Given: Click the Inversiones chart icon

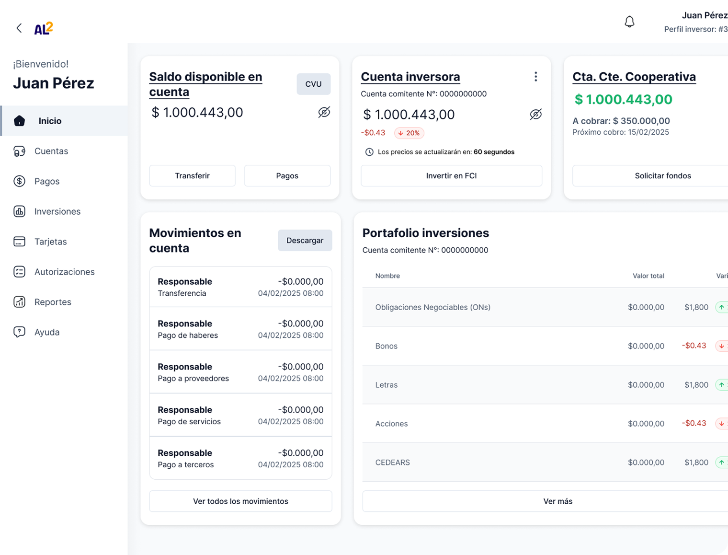Looking at the screenshot, I should click(x=20, y=211).
